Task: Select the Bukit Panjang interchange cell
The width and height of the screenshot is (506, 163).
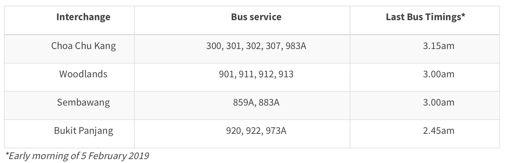Action: [83, 131]
